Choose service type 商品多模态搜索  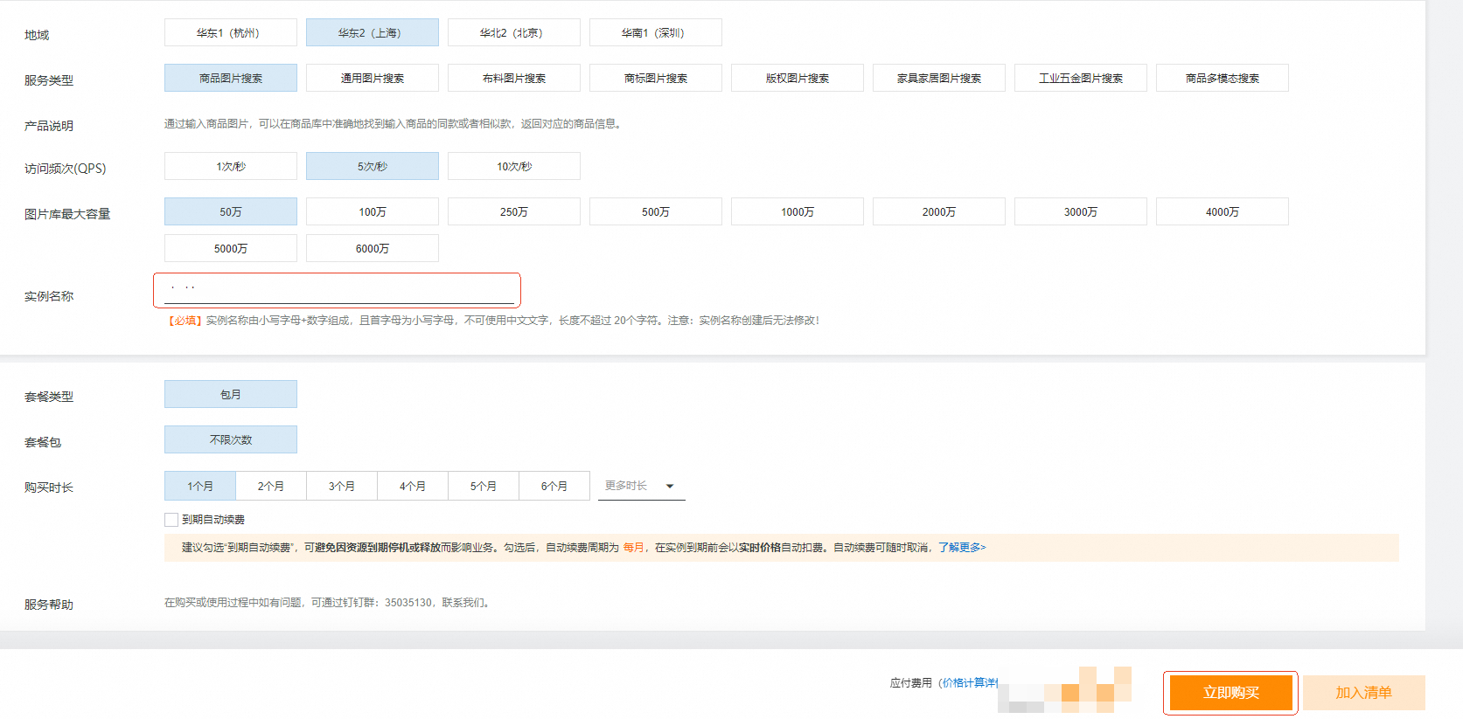[1223, 78]
